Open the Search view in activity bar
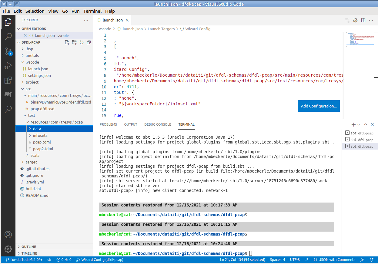 8,37
